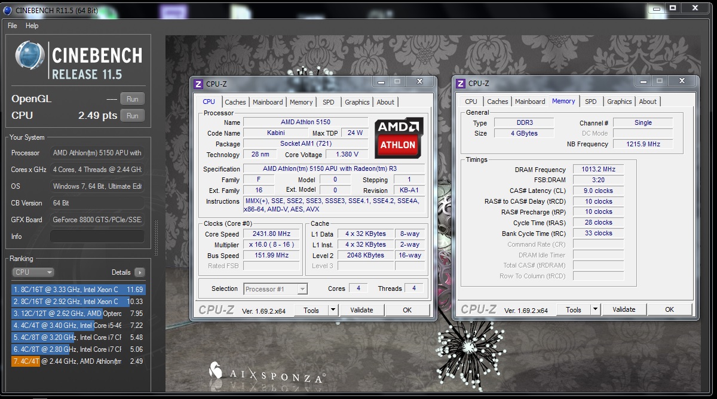
Task: Click Tools button in left CPU-Z window
Action: [x=311, y=310]
